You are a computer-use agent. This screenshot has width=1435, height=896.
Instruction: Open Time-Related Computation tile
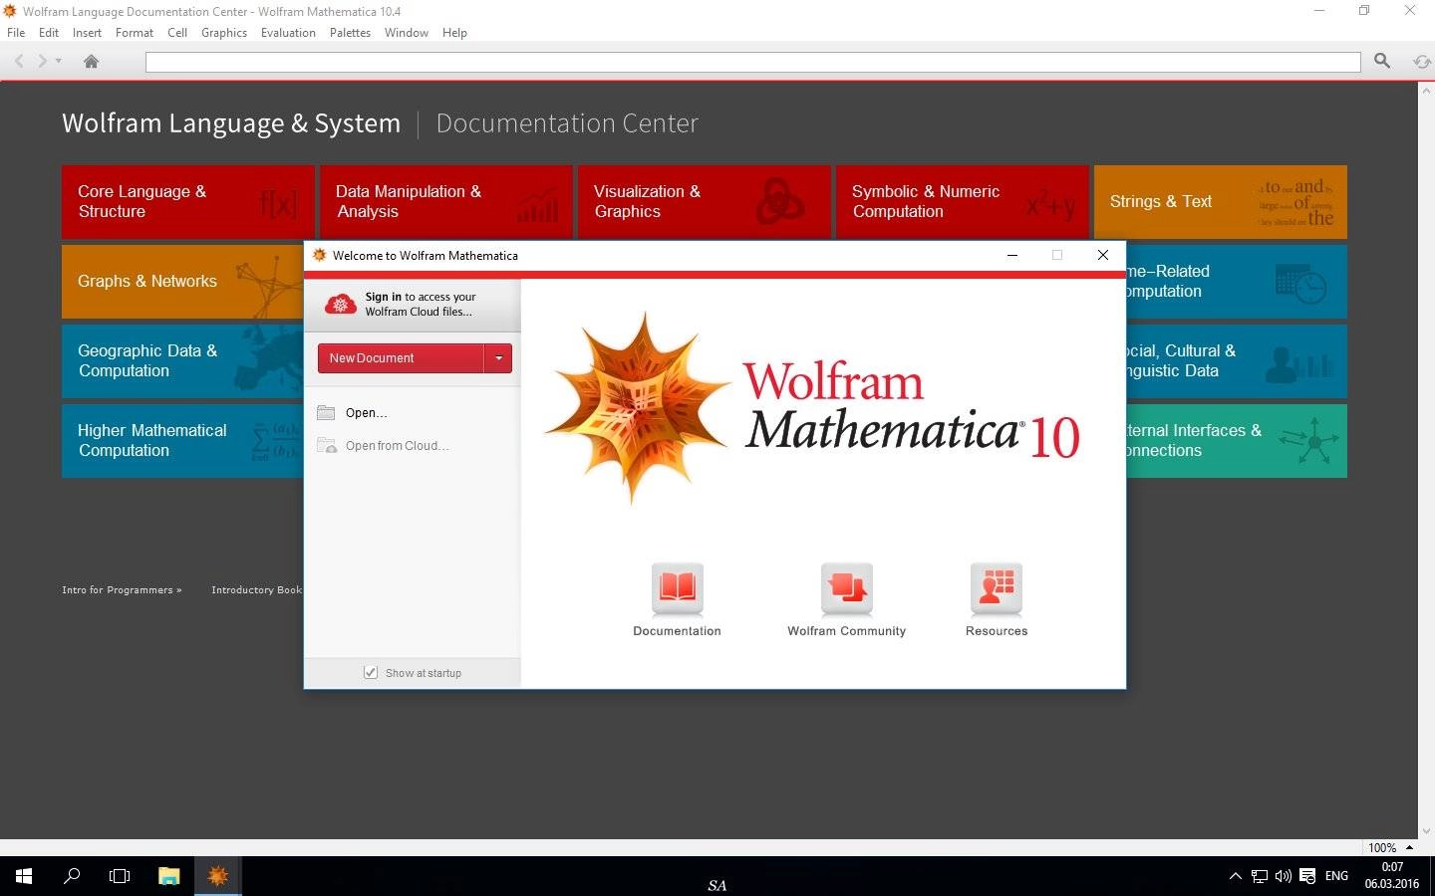1237,282
